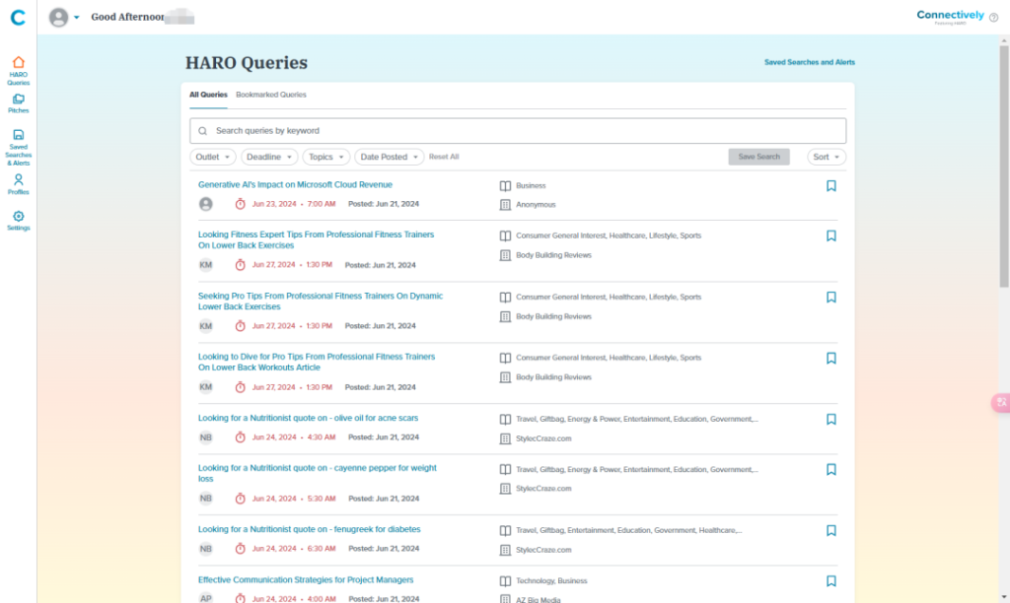Click the KM avatar on the Dynamic Lower Back Exercises query

pyautogui.click(x=205, y=326)
